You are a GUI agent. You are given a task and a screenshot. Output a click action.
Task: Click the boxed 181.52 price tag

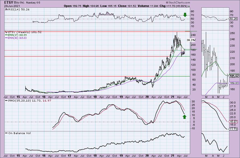pos(234,76)
